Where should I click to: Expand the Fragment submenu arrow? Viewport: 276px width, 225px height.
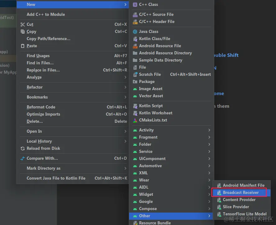(x=209, y=137)
